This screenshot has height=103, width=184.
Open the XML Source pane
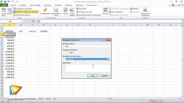coord(105,11)
